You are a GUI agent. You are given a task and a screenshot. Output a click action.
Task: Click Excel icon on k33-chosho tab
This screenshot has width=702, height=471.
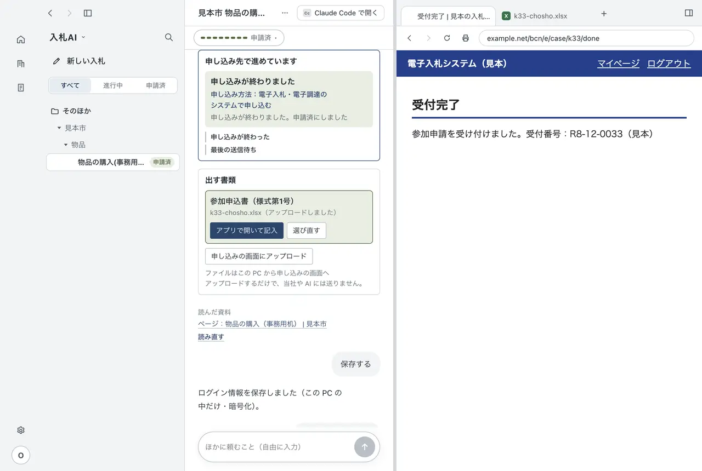point(506,16)
